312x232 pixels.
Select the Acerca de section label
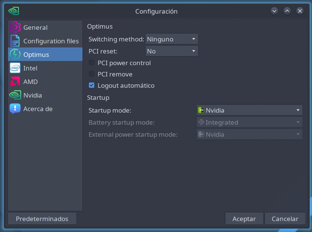click(38, 109)
